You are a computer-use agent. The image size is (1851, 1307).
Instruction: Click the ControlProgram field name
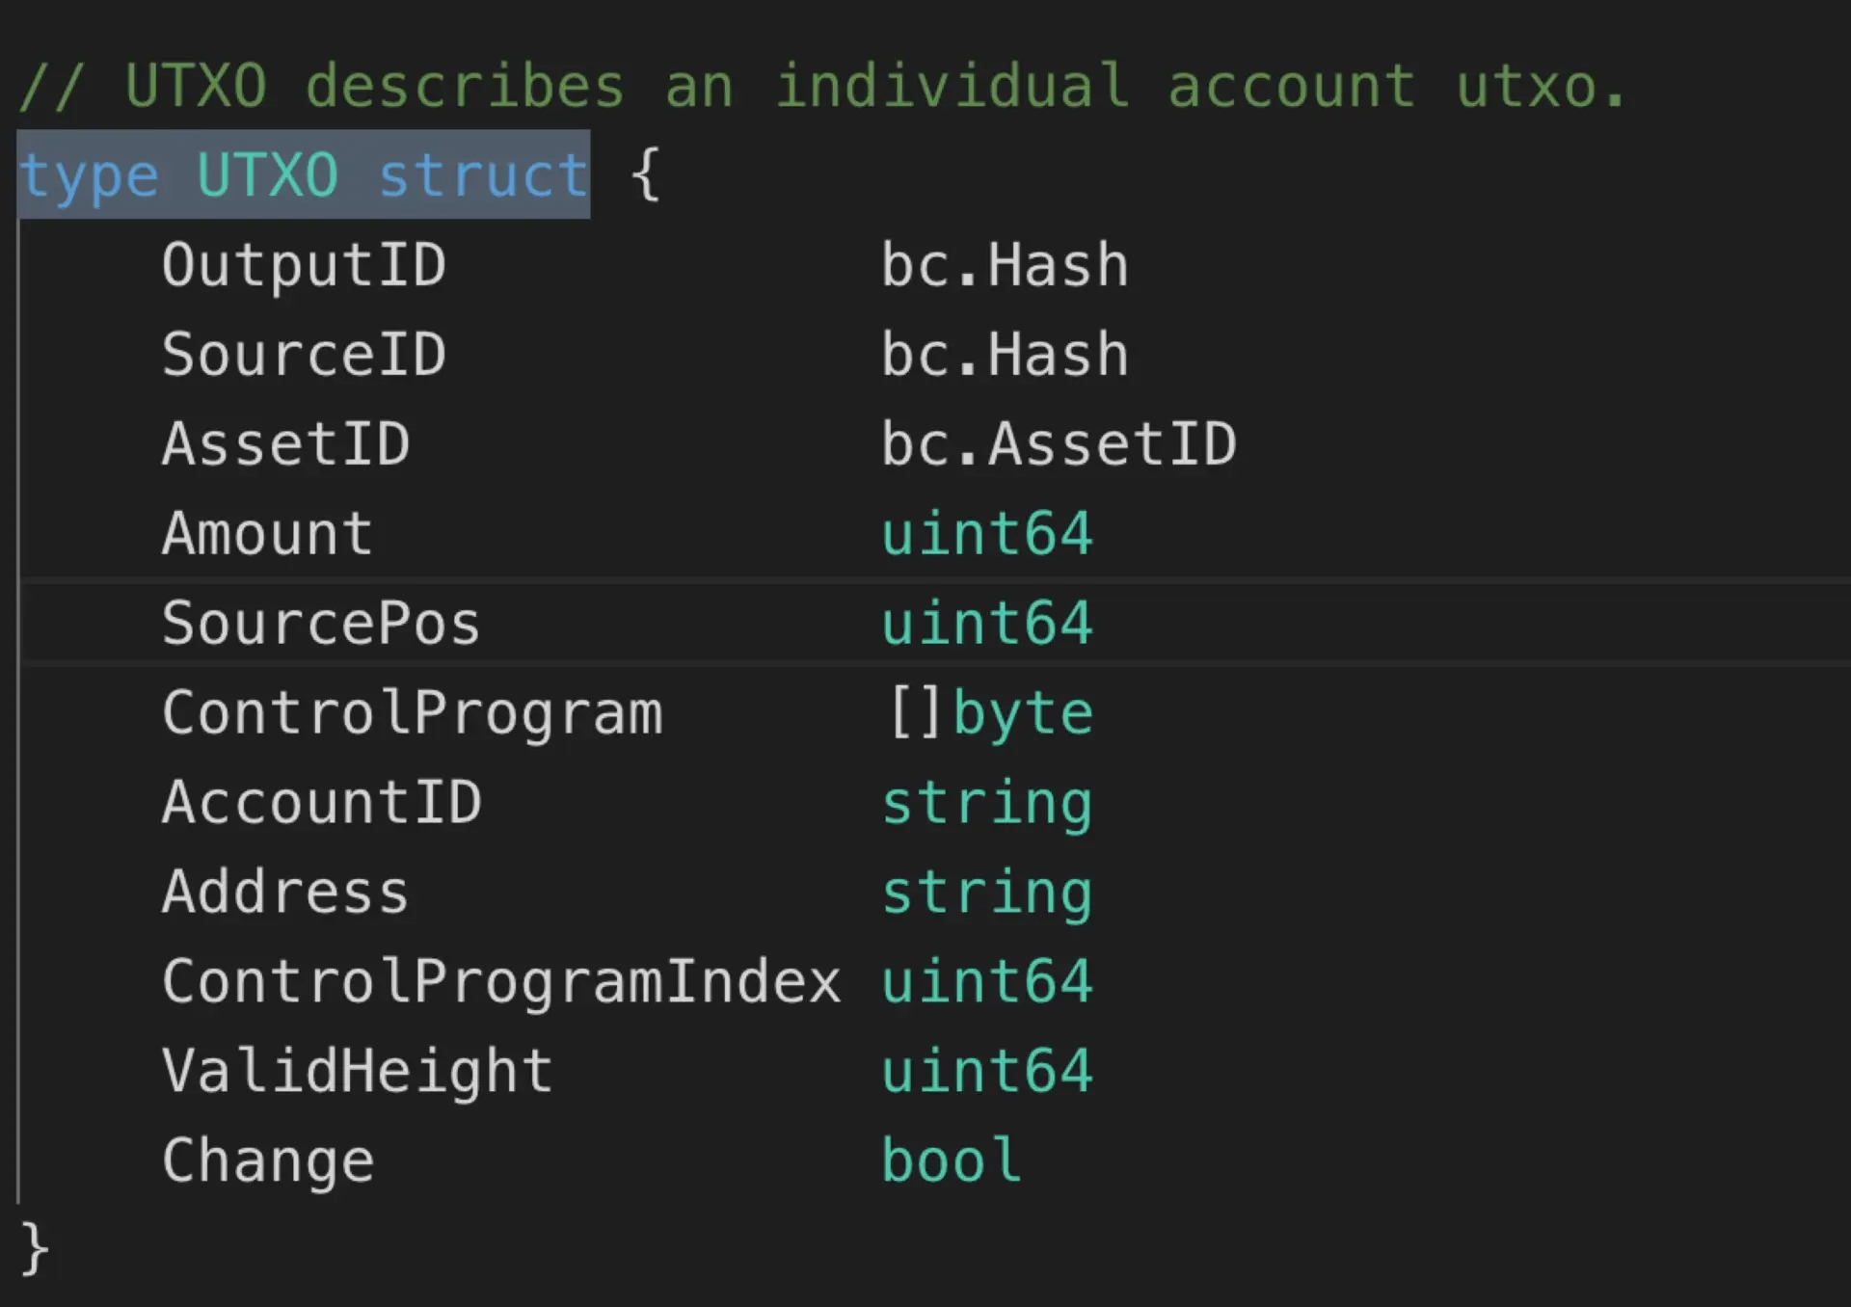[412, 713]
